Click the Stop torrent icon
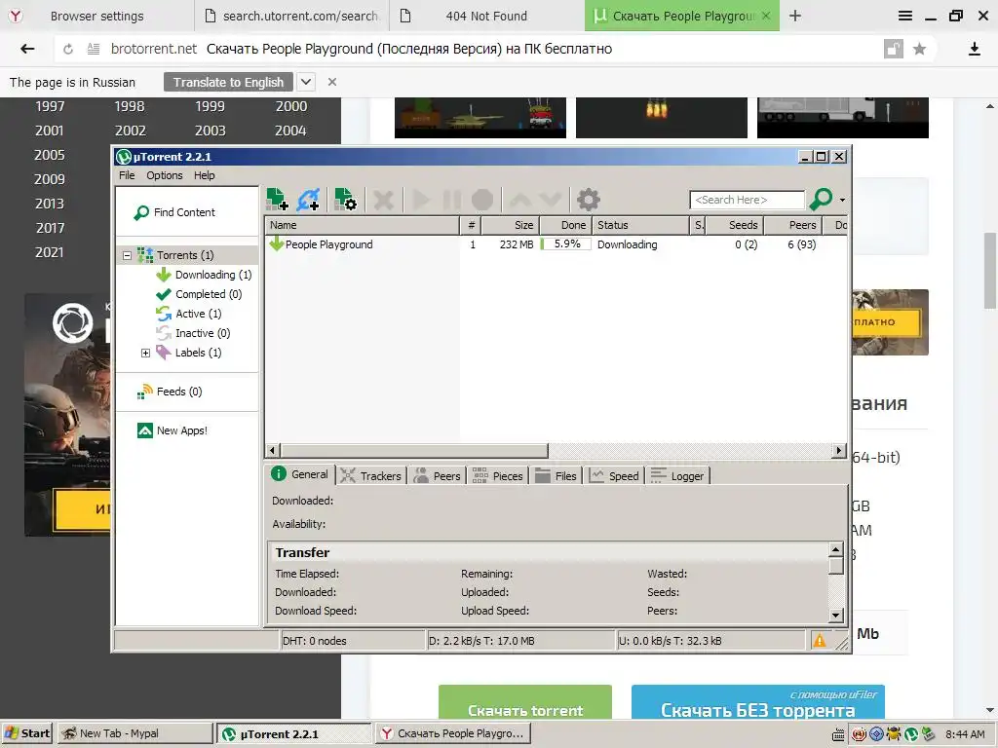 482,200
